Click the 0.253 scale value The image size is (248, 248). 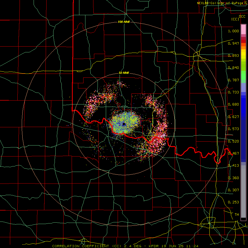point(233,202)
